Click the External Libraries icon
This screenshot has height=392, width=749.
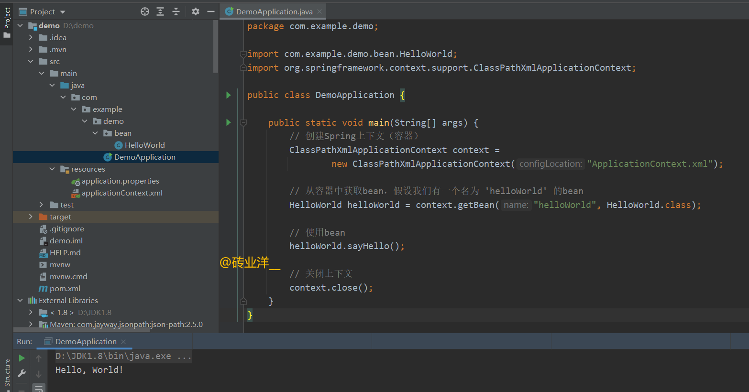click(33, 300)
